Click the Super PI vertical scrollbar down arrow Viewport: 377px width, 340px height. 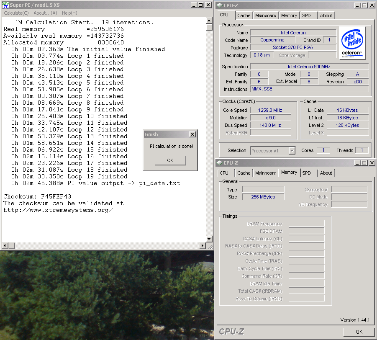[209, 239]
